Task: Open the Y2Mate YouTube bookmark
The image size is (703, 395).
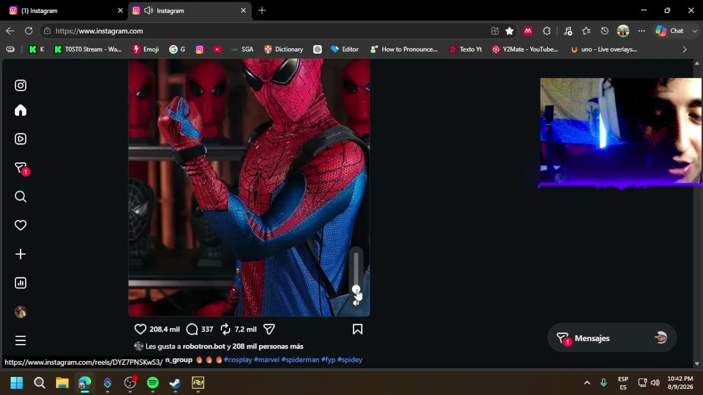Action: 525,49
